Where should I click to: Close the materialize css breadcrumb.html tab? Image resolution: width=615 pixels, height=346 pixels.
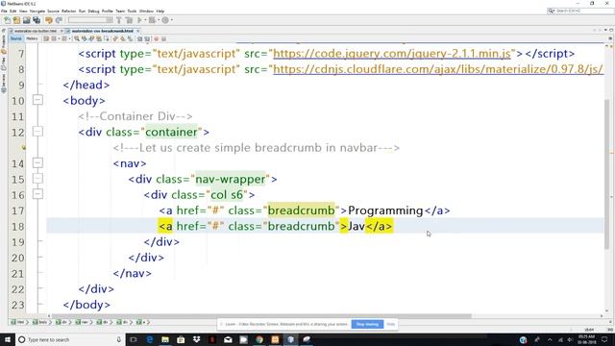click(x=138, y=31)
